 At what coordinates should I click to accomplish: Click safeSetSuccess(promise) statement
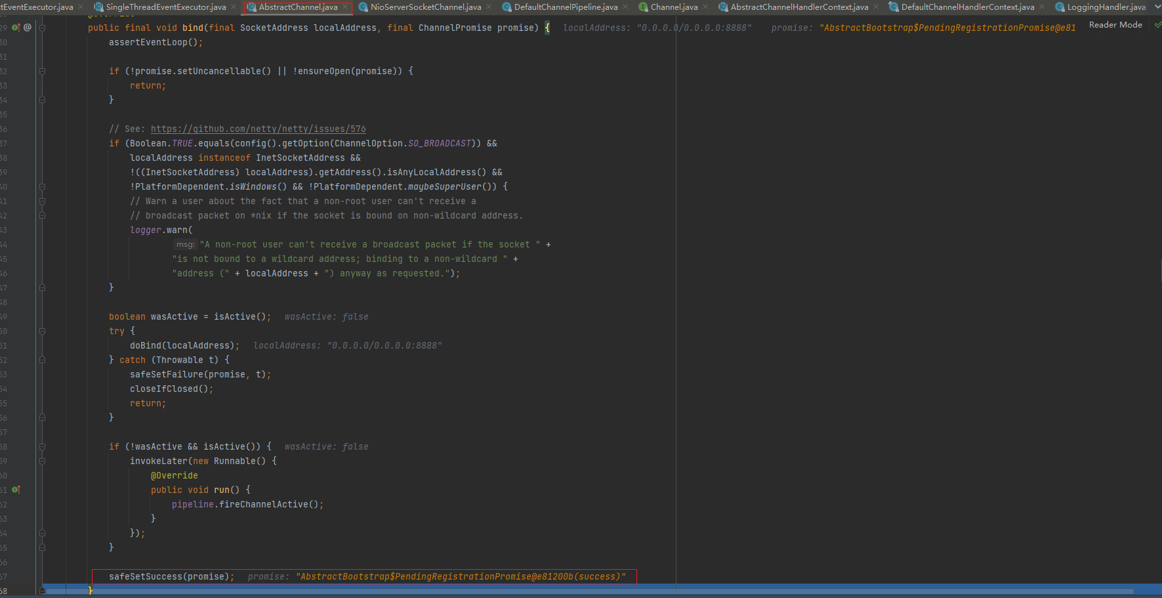point(172,576)
